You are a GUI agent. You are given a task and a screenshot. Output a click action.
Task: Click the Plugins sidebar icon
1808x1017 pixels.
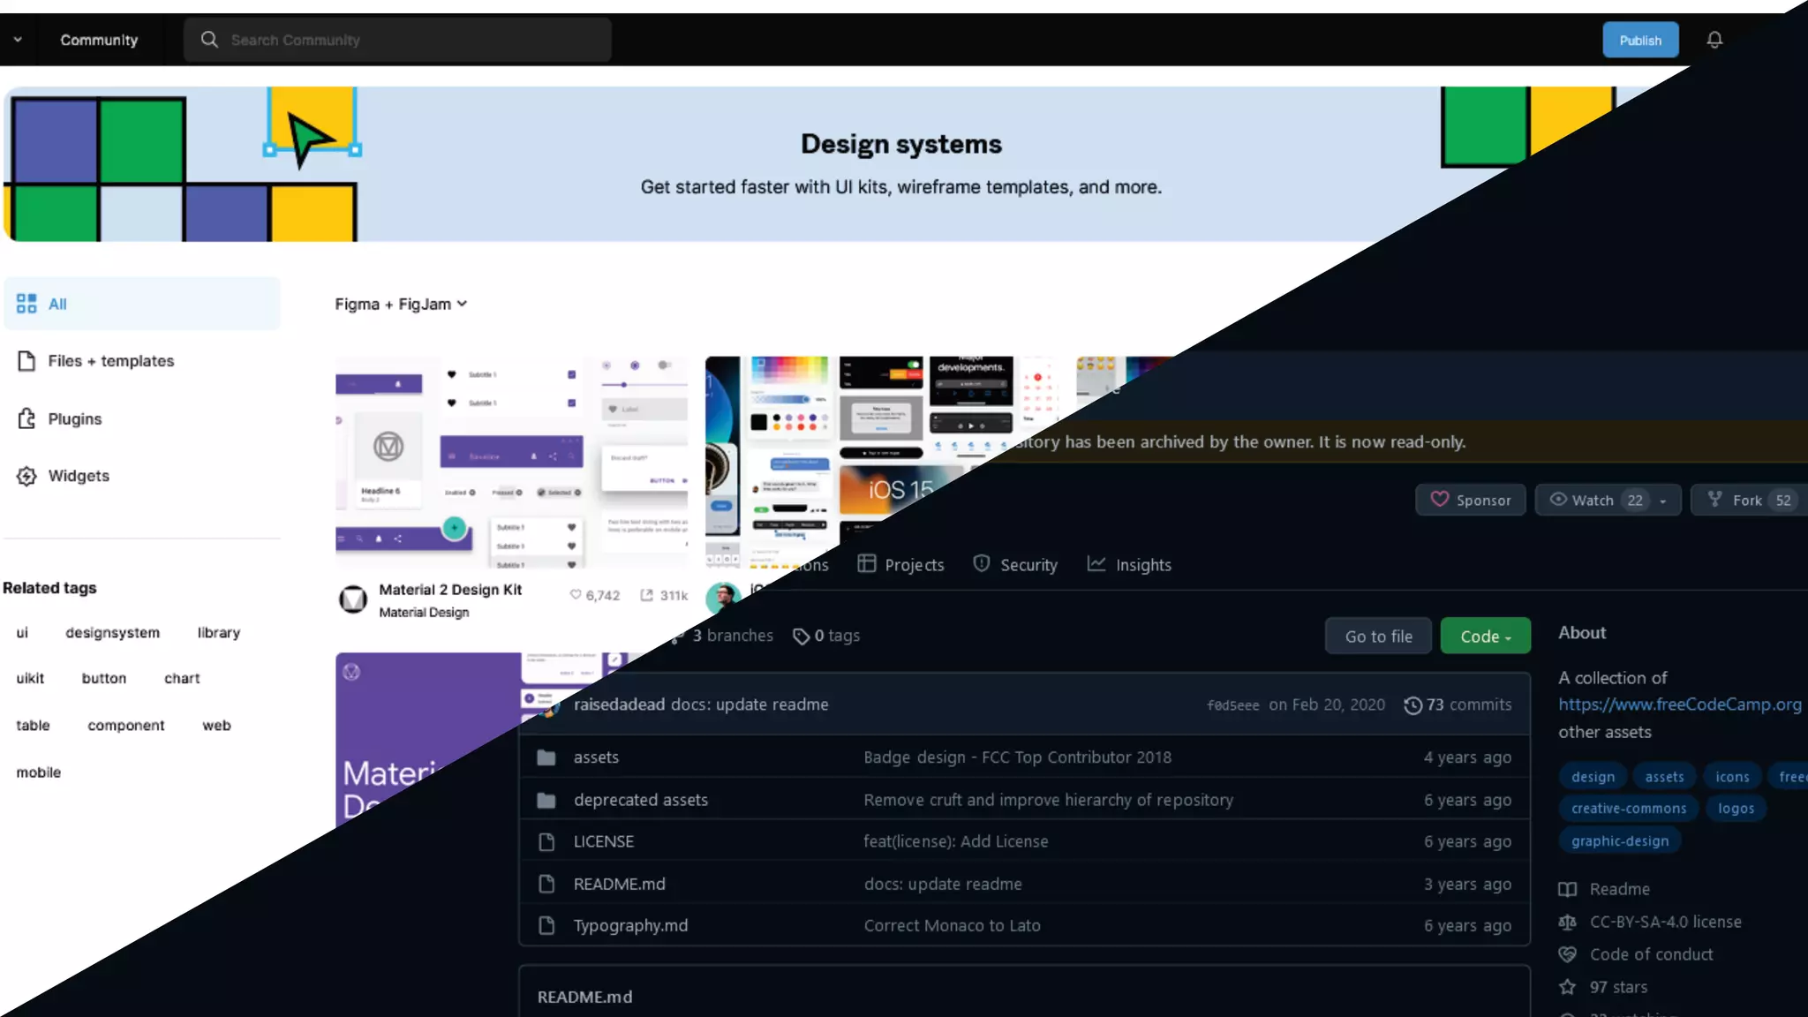coord(26,418)
